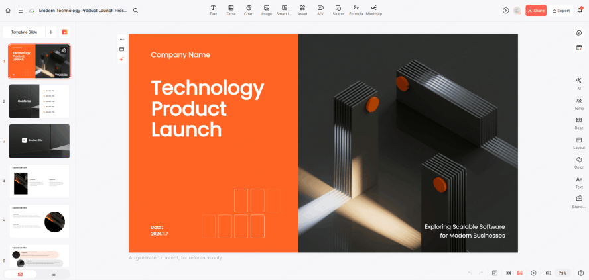This screenshot has width=589, height=280.
Task: Select slide 6 thumbnail
Action: click(39, 255)
